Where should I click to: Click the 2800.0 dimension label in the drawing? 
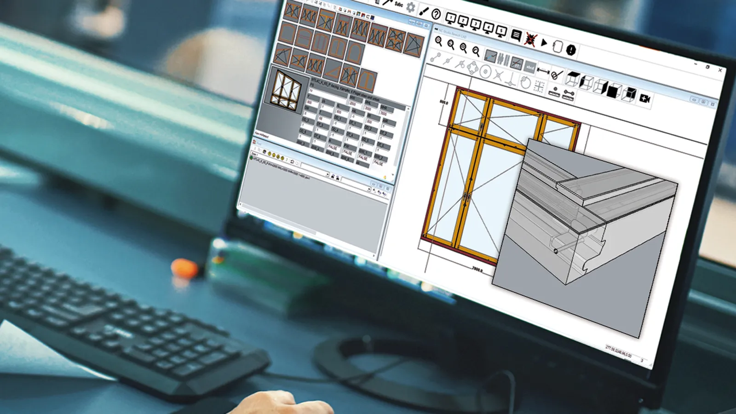[x=477, y=269]
